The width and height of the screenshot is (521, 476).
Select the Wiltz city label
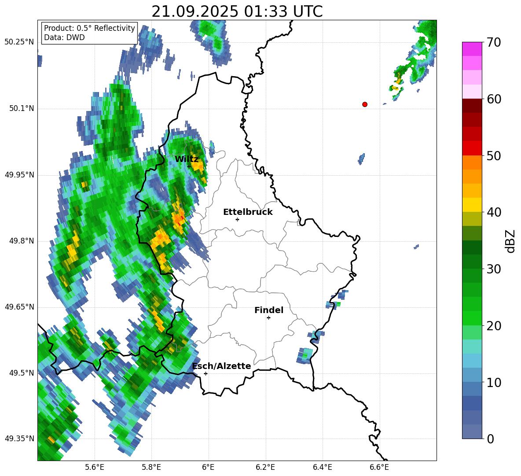(x=187, y=159)
